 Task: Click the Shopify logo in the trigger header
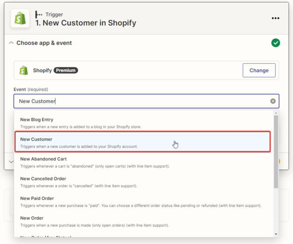click(x=20, y=18)
